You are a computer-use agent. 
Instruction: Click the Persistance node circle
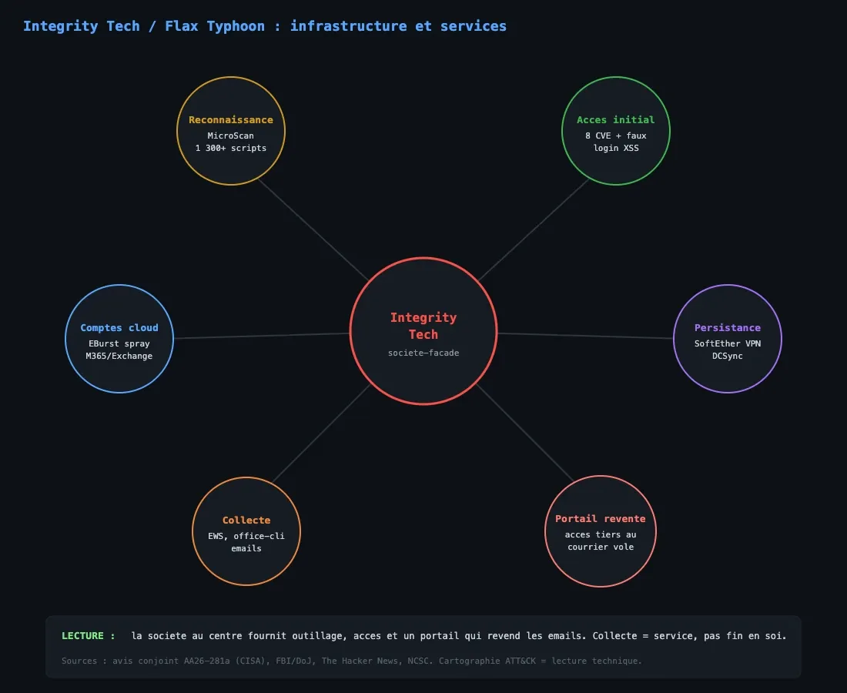tap(728, 339)
